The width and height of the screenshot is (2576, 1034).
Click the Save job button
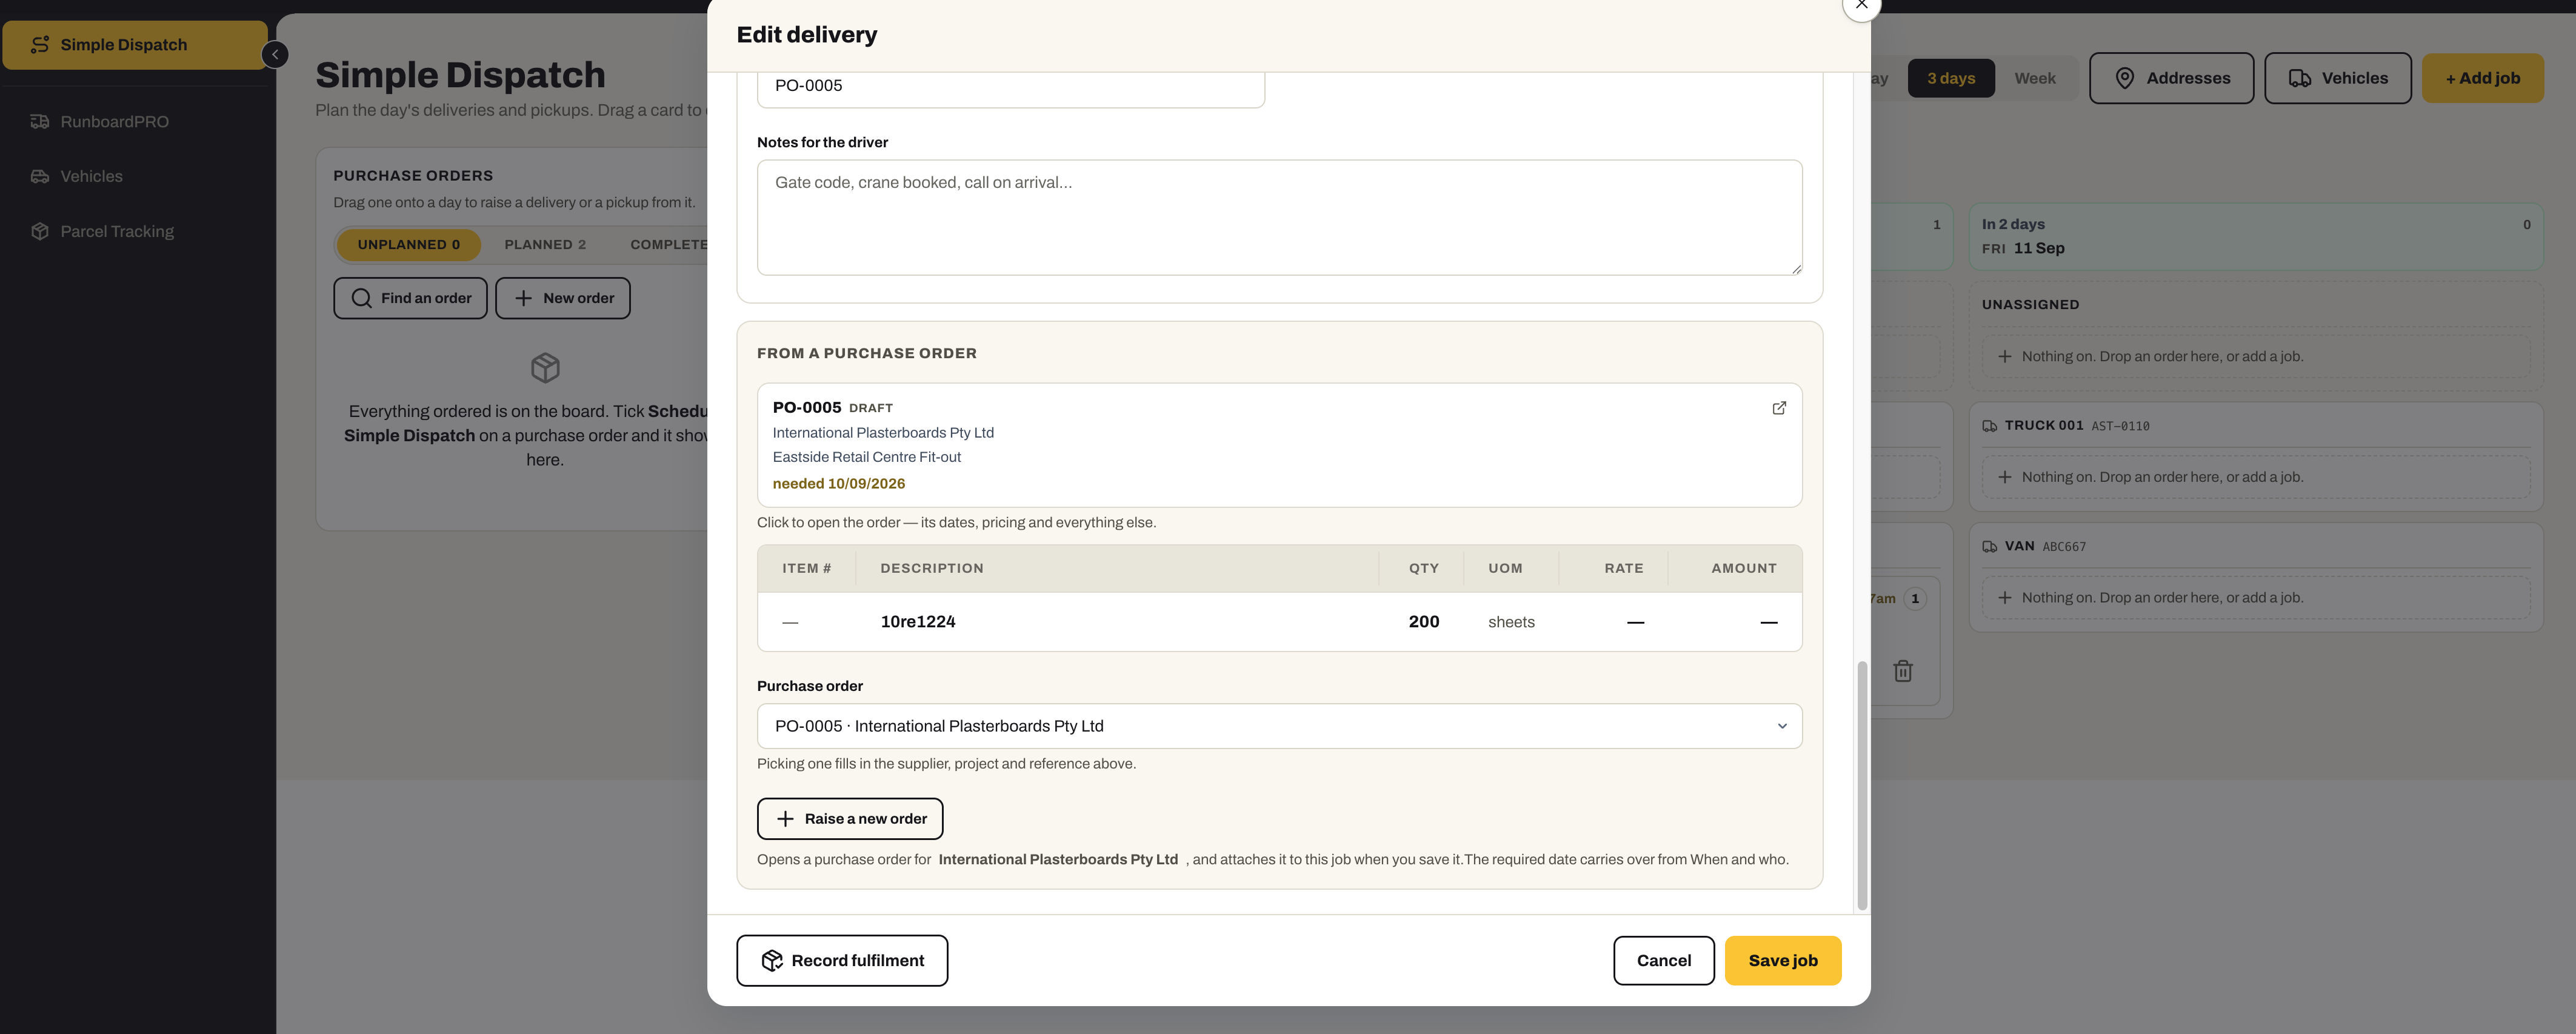coord(1782,961)
